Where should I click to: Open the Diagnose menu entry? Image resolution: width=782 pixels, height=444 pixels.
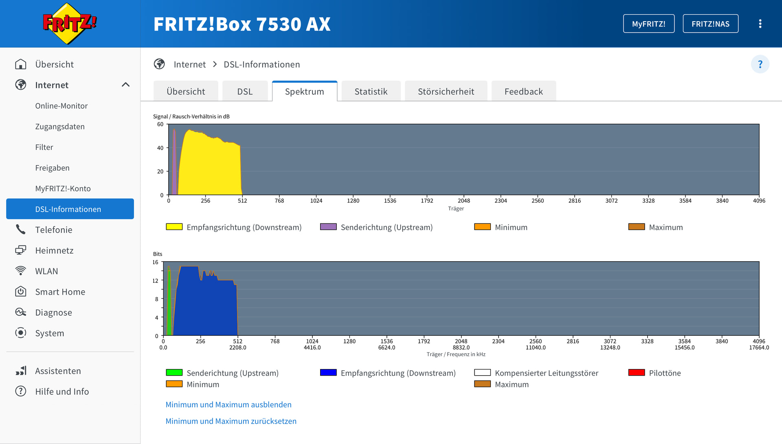(x=70, y=312)
